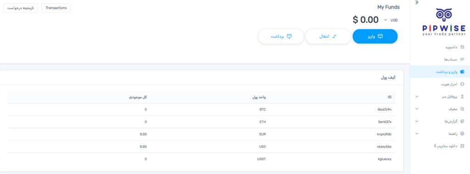
Task: Open دانلود متاتریدر 5 in the sidebar
Action: tap(440, 146)
